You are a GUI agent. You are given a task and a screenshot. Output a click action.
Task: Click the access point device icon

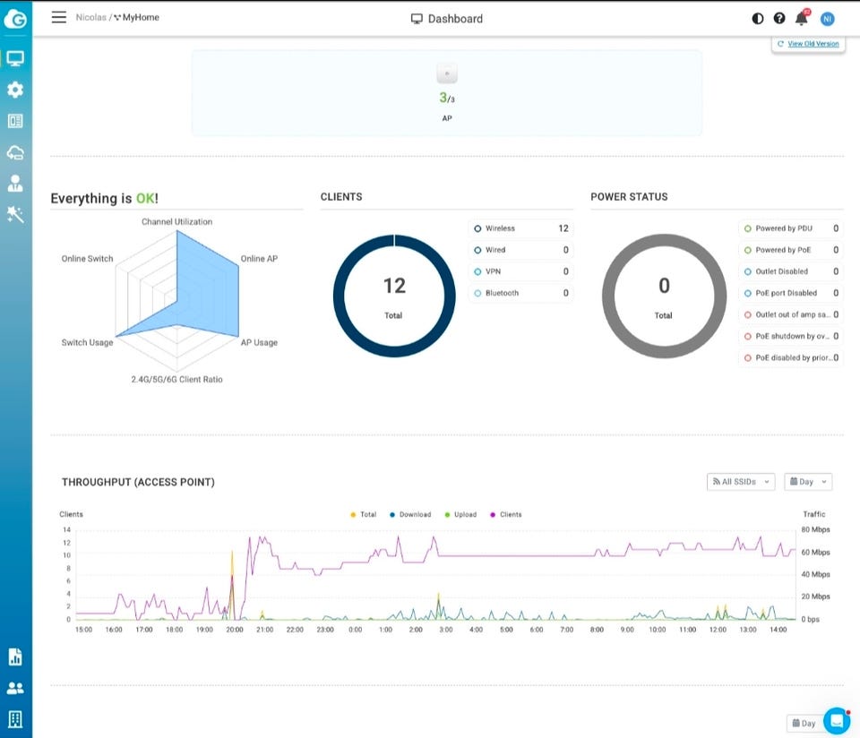447,73
